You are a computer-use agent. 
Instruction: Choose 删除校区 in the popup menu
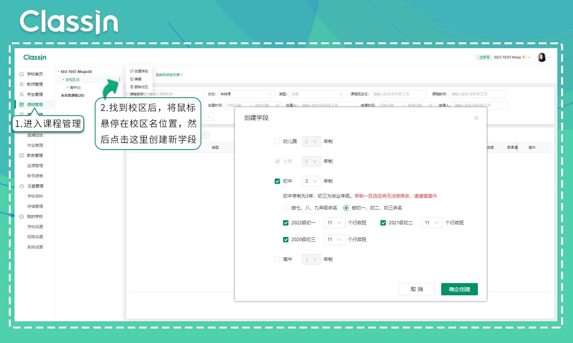click(139, 87)
